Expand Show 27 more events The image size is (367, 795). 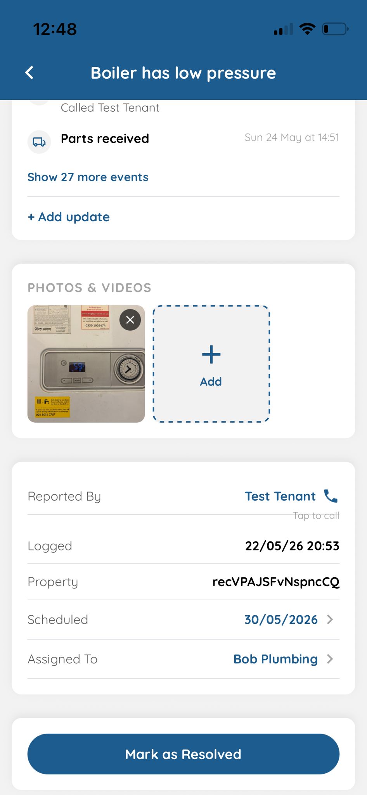(x=88, y=177)
